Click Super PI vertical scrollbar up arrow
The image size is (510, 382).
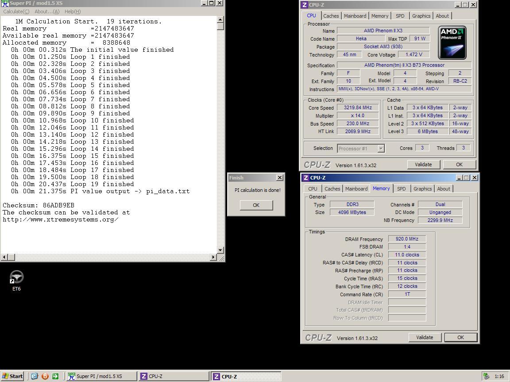click(220, 19)
